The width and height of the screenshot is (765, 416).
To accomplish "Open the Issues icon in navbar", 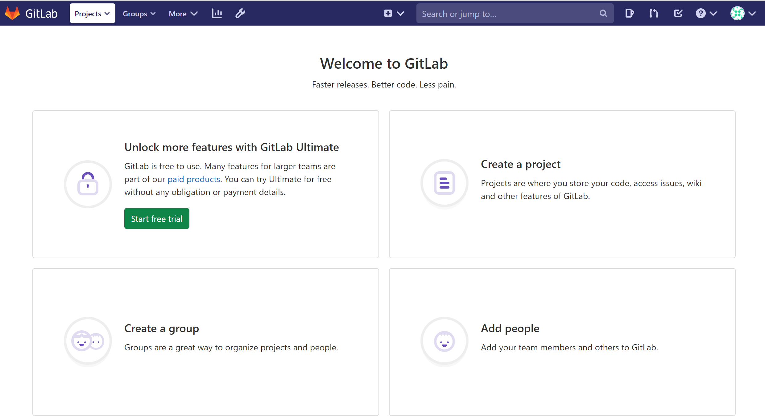I will coord(629,13).
